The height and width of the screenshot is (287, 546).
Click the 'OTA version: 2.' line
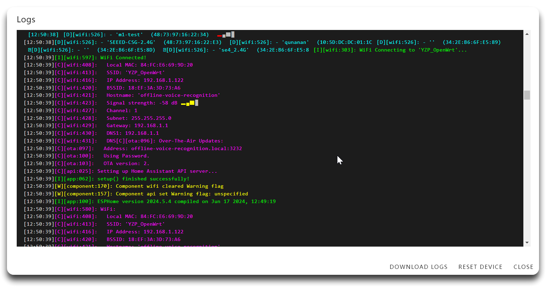click(87, 163)
